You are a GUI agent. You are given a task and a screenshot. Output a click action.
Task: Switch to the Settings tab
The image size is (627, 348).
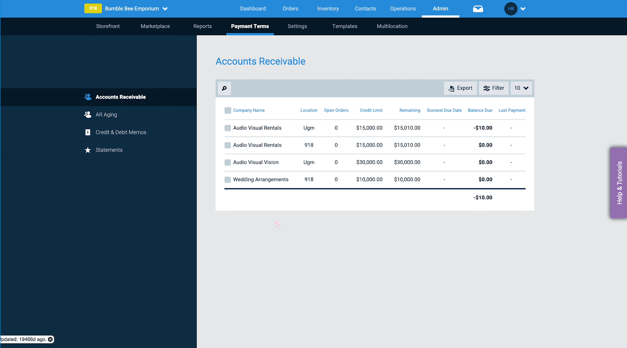pos(297,26)
